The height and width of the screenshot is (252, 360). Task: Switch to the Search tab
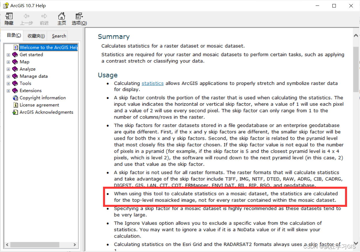pos(59,36)
